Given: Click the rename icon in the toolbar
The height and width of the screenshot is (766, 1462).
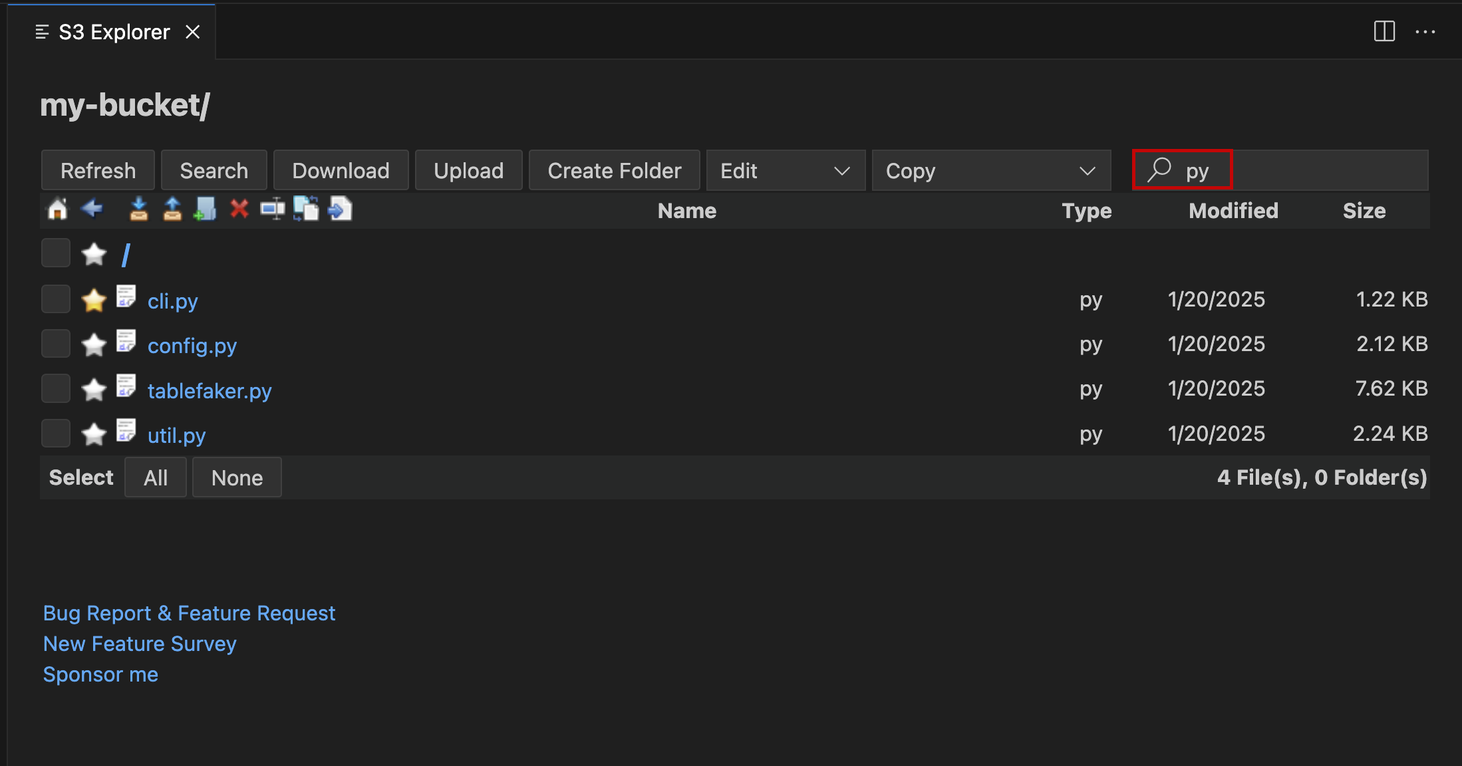Looking at the screenshot, I should pyautogui.click(x=273, y=209).
